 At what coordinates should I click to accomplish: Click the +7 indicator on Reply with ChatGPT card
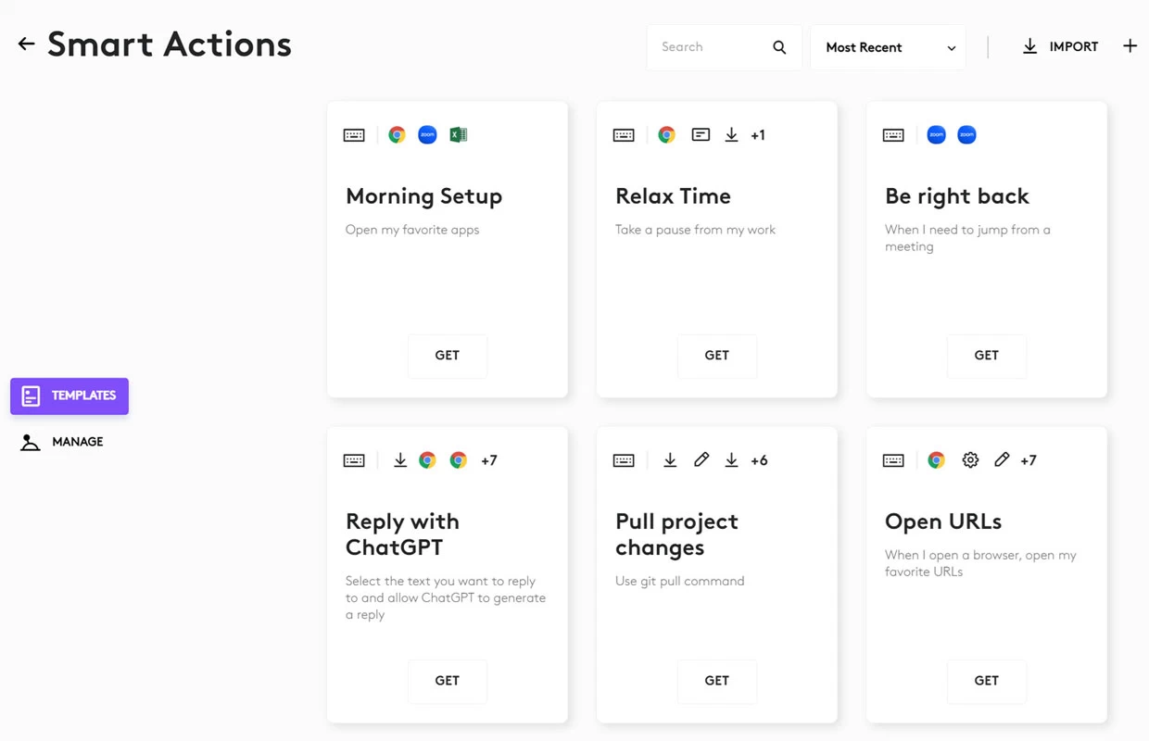pos(489,460)
